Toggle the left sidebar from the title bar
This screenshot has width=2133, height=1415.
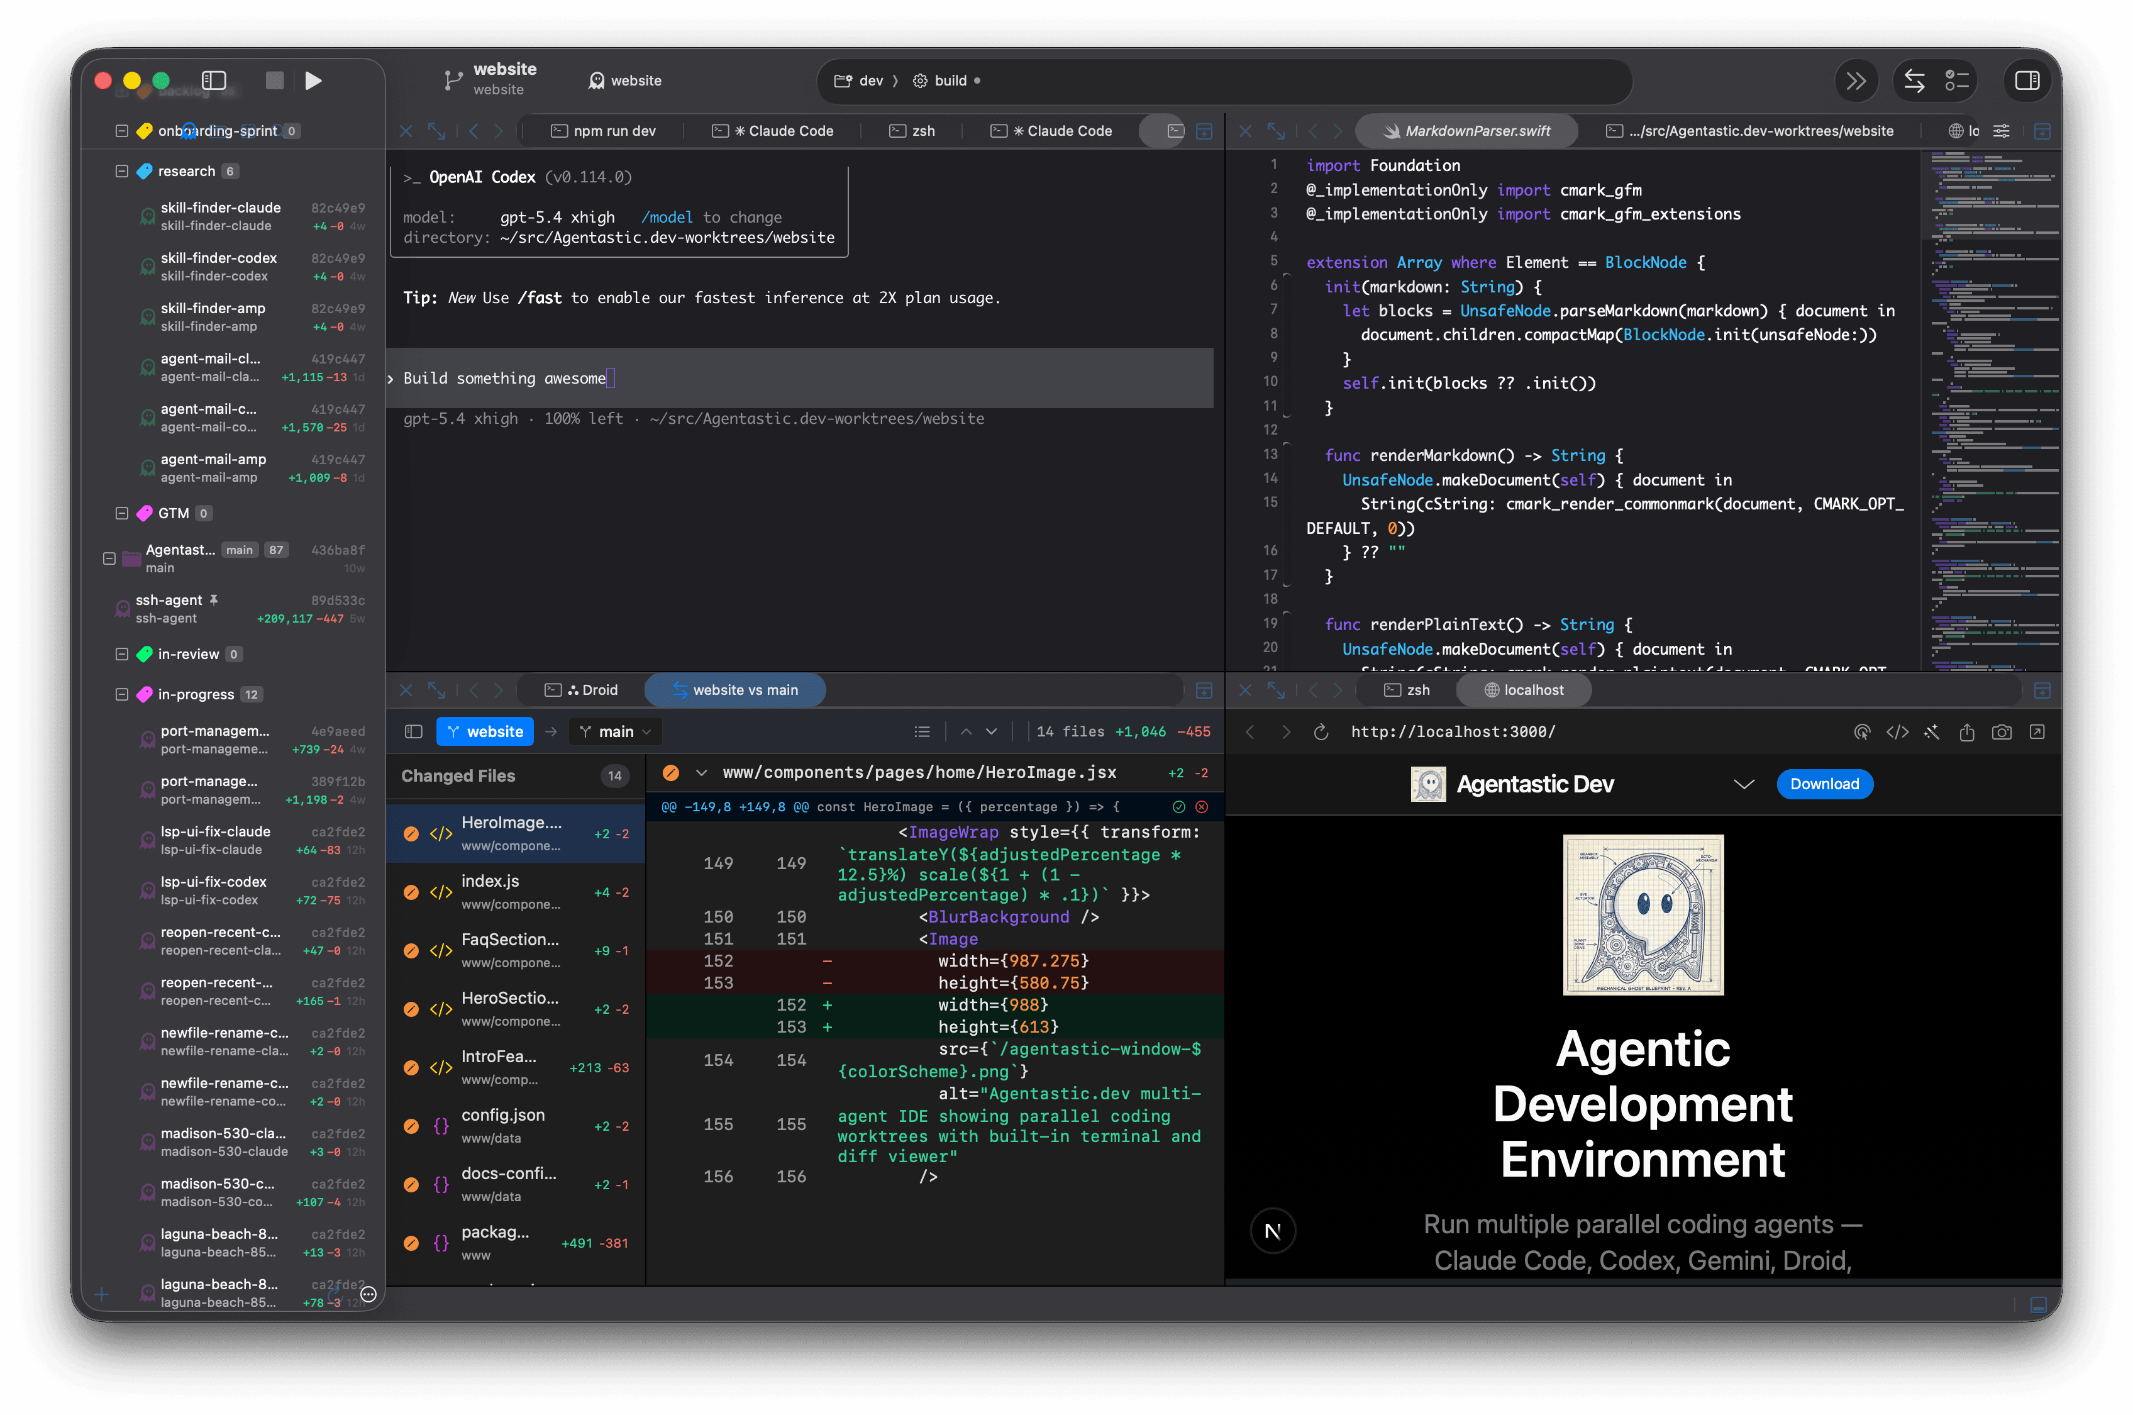pos(214,80)
